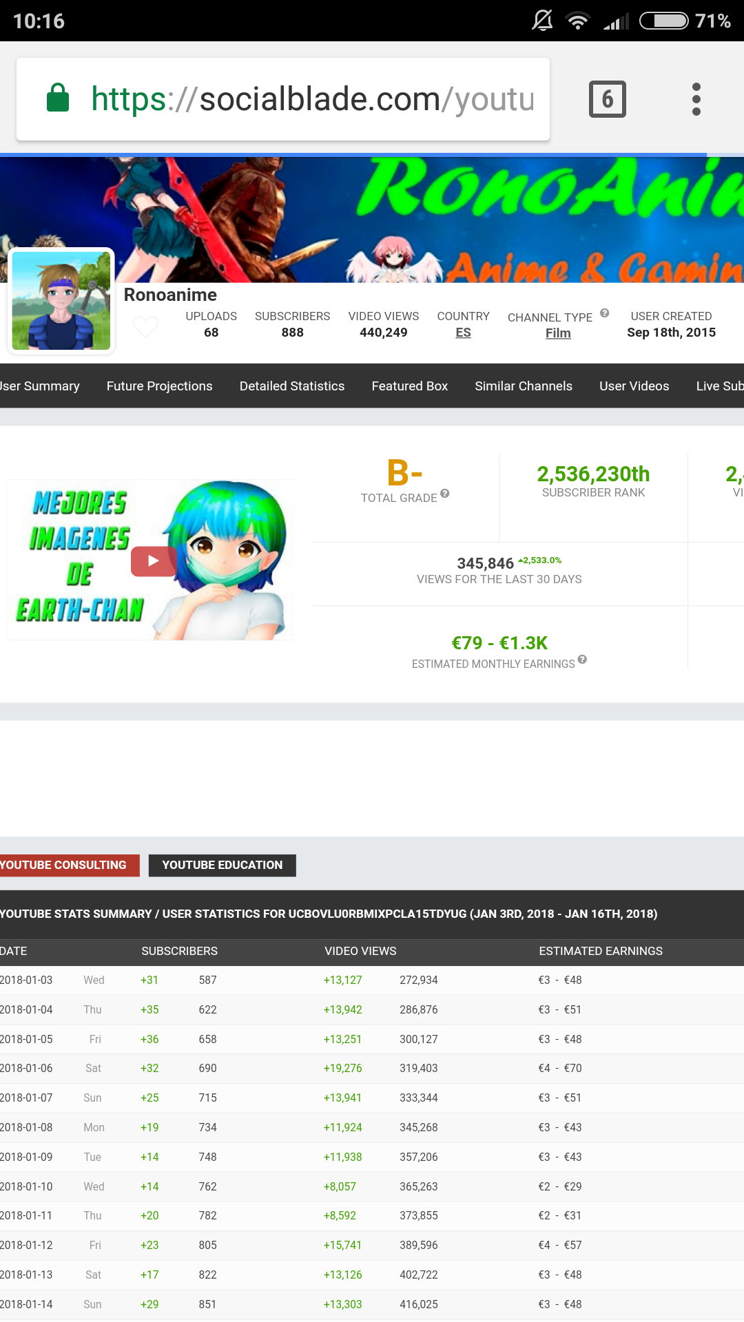The image size is (744, 1322).
Task: Tap +36 subscribers on 2018-01-05
Action: (x=149, y=1039)
